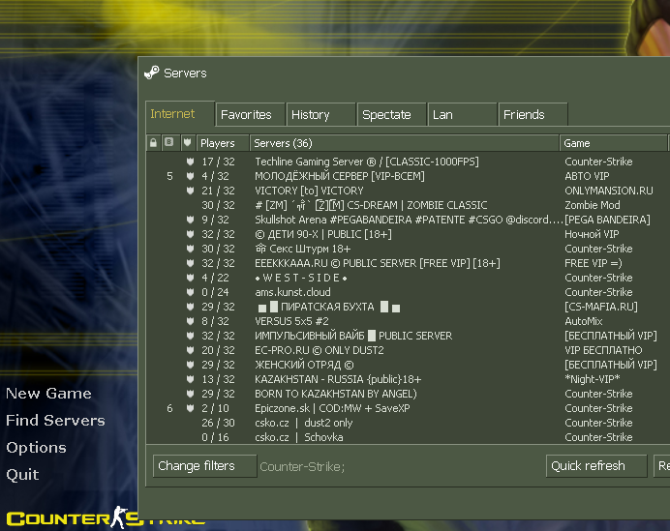
Task: Sort list by Players column header
Action: 223,143
